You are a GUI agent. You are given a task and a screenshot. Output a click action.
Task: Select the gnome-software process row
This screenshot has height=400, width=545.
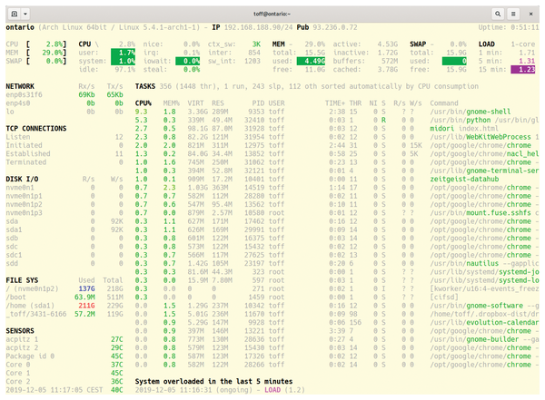(336, 306)
